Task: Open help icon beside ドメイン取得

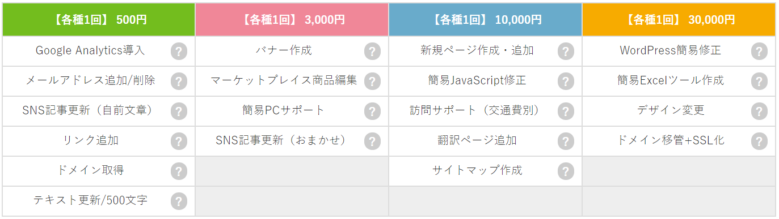Action: 179,171
